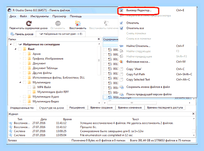Open the Диск menu
The height and width of the screenshot is (151, 204).
[x=13, y=16]
